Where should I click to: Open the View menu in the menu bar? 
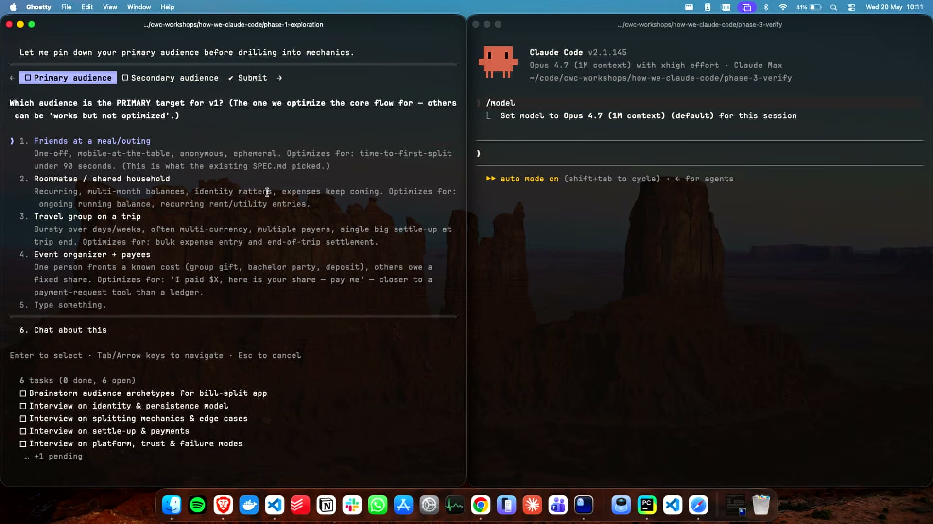click(110, 7)
